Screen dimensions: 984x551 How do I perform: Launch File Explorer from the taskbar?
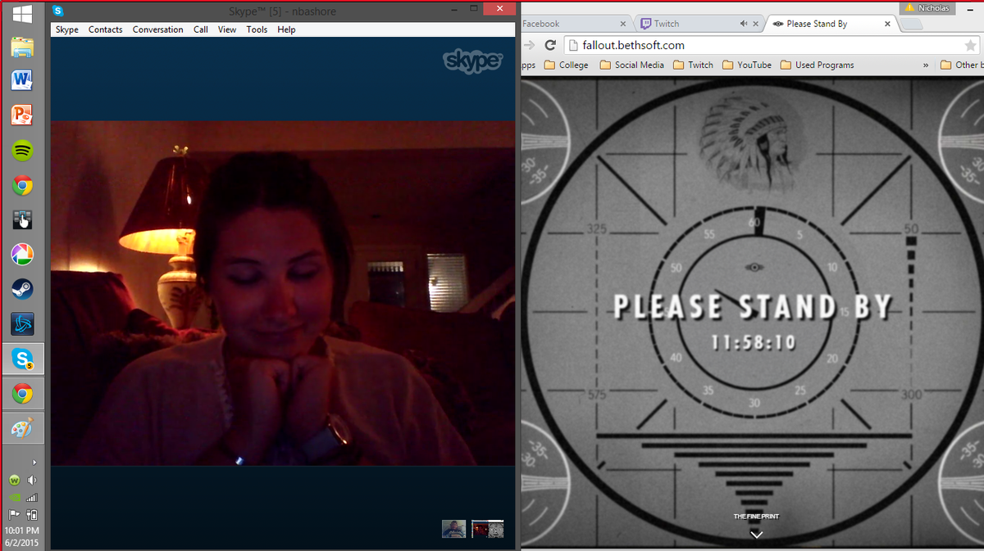tap(22, 47)
